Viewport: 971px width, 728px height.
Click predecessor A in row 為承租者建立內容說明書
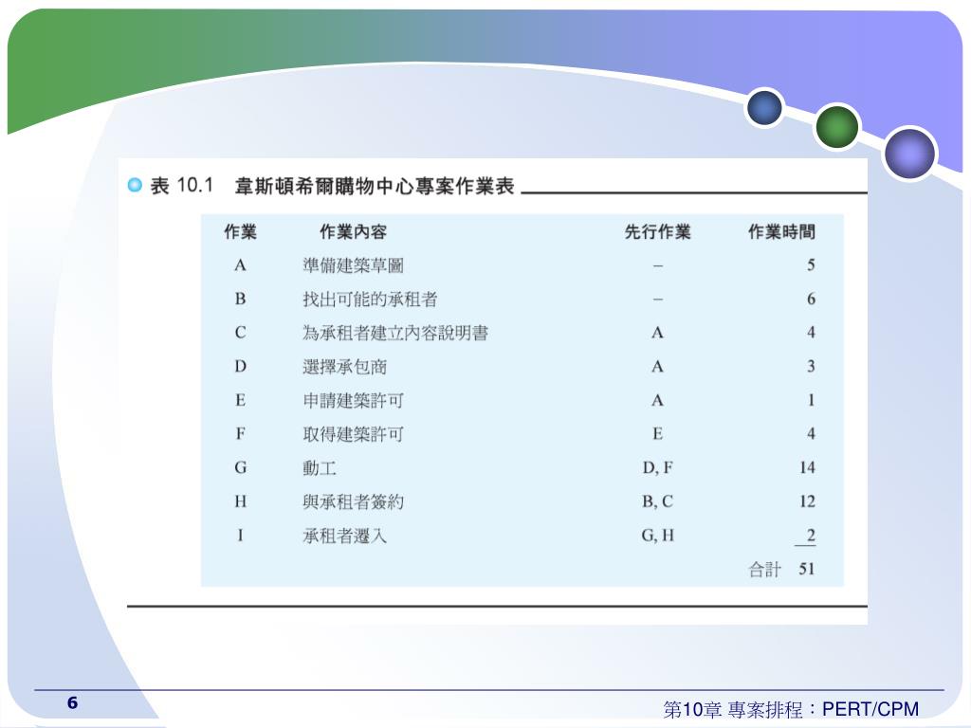(658, 333)
